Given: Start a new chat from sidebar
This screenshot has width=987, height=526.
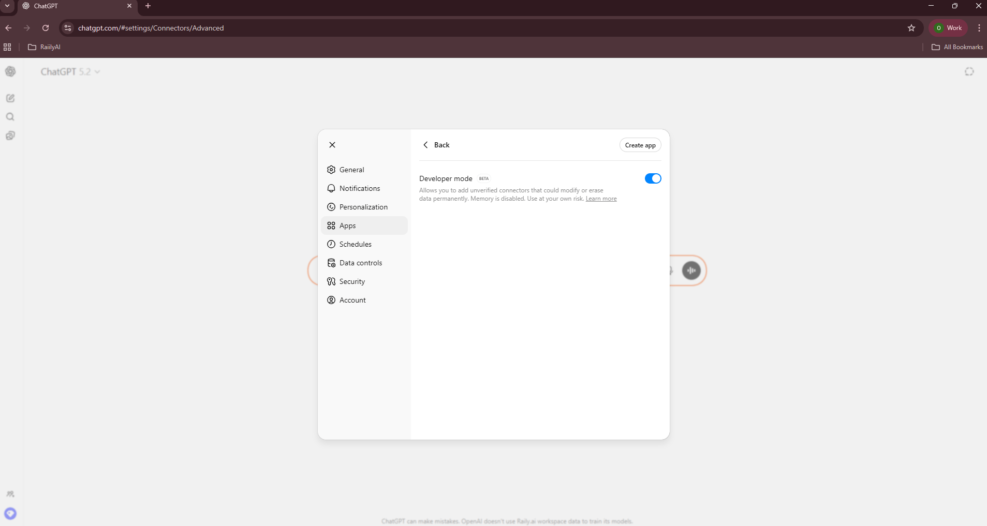Looking at the screenshot, I should pyautogui.click(x=10, y=98).
